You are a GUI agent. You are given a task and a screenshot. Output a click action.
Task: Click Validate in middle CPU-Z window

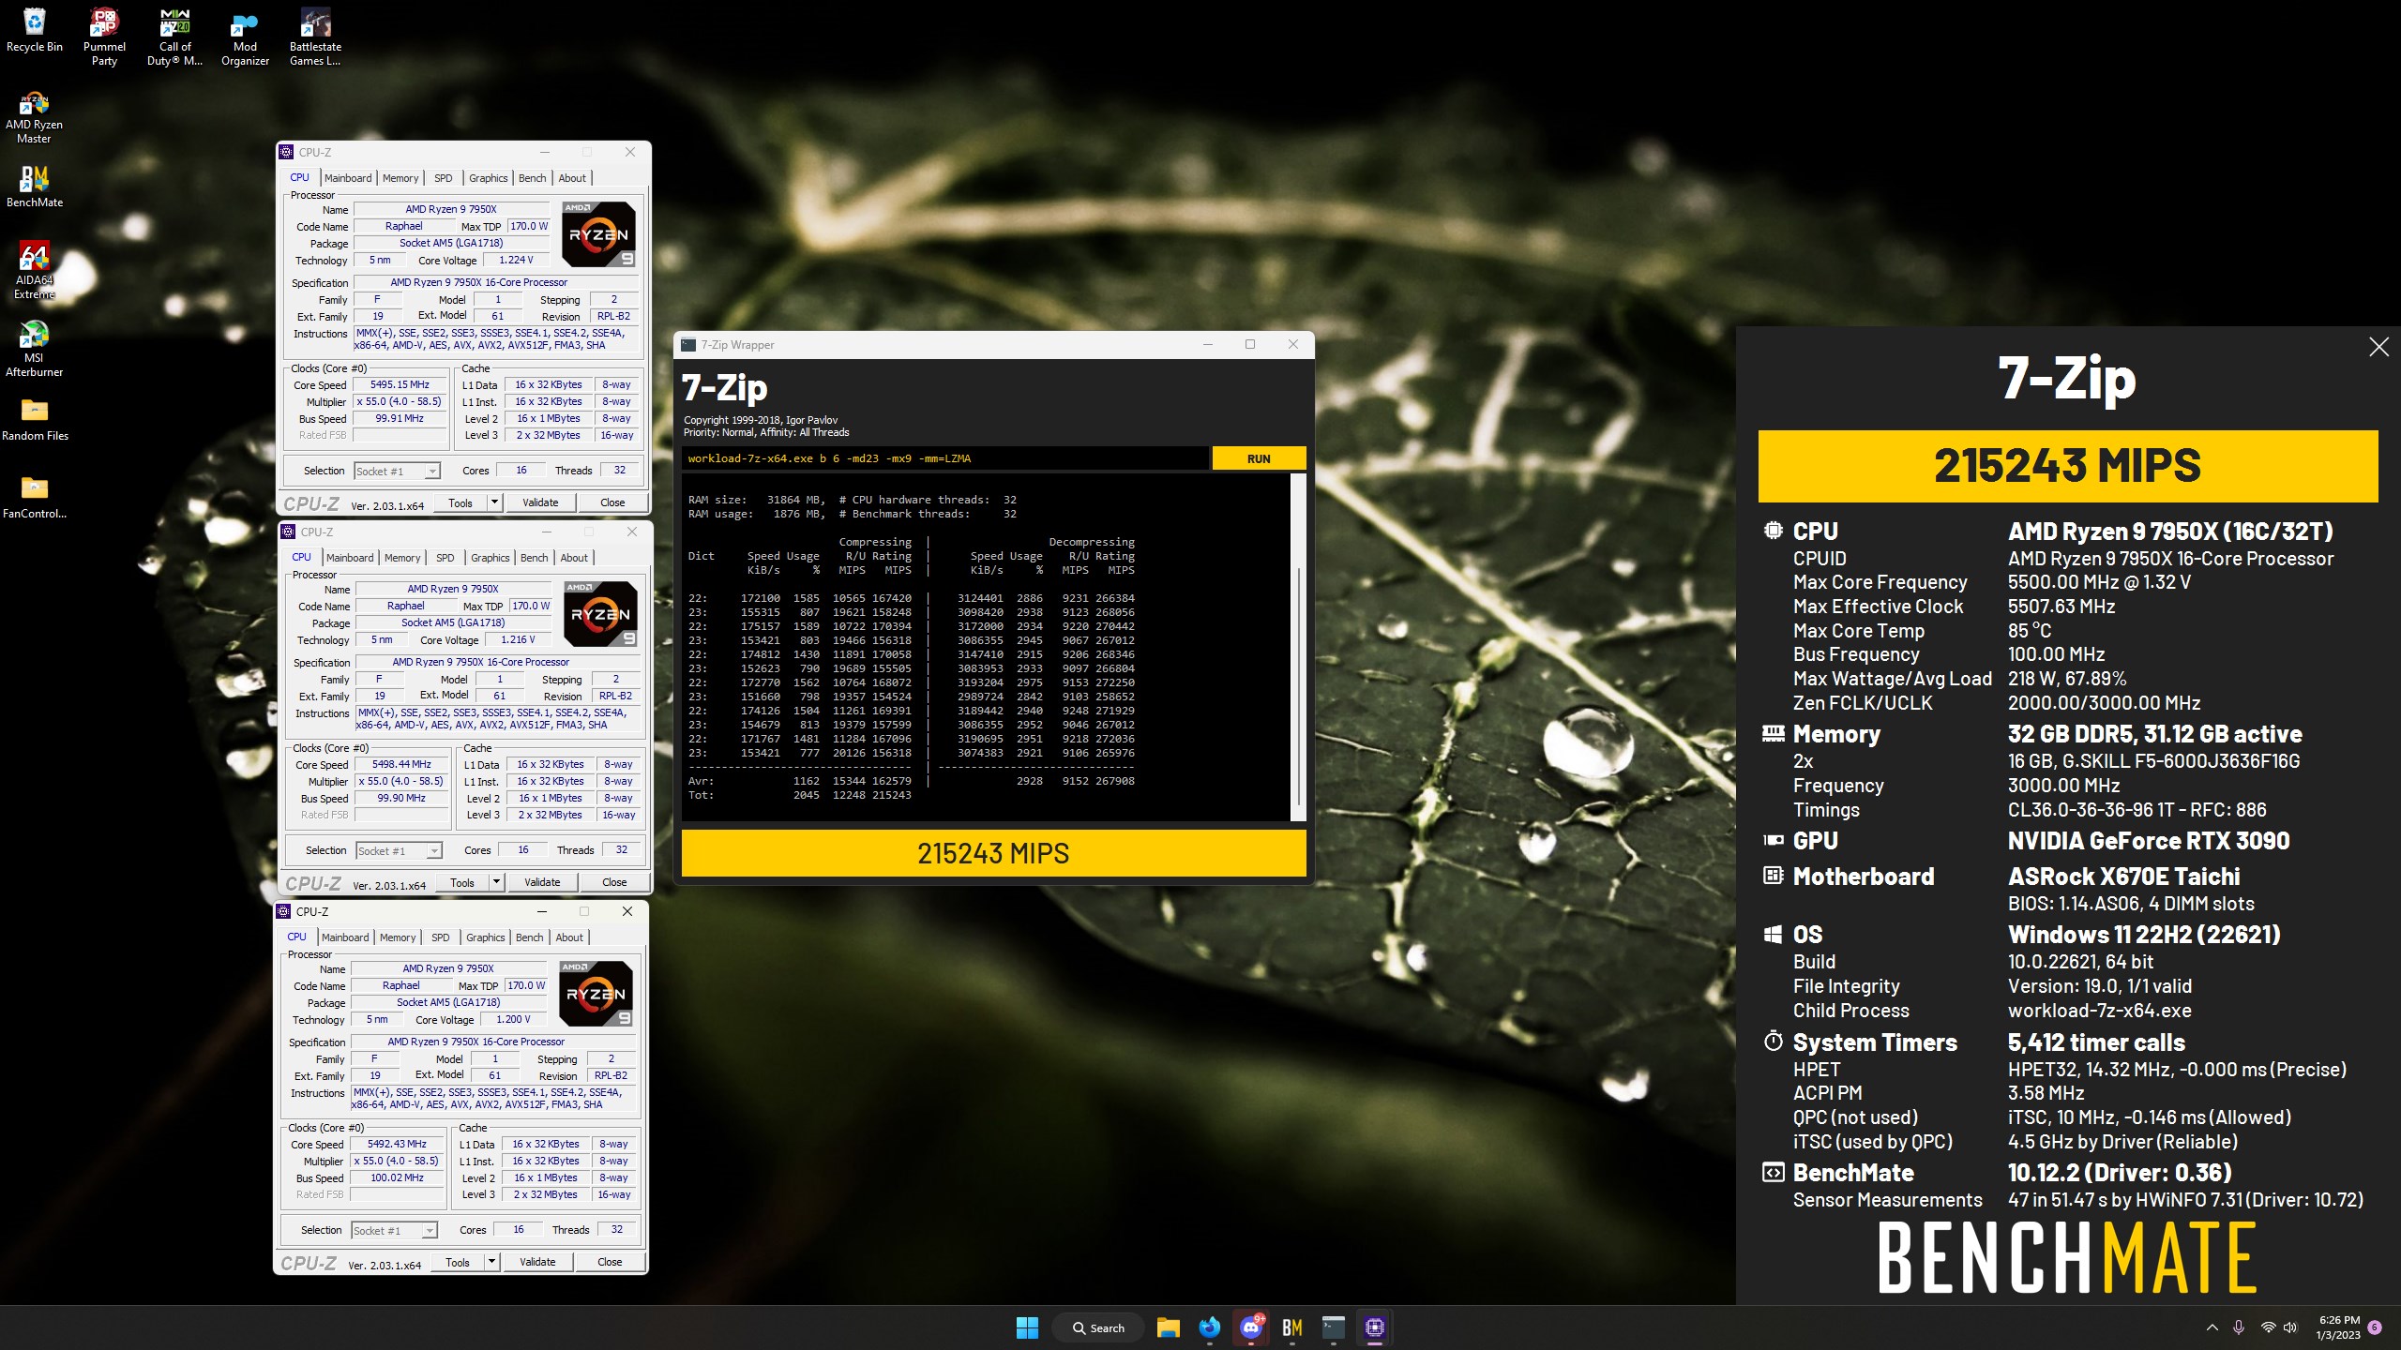click(542, 882)
